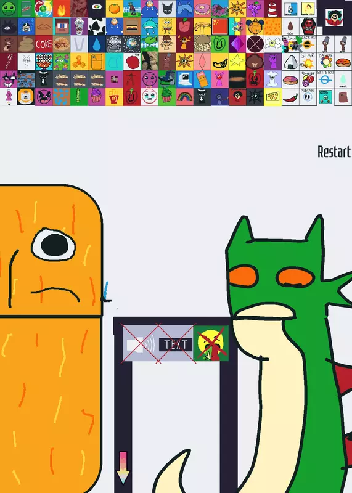Choose the rainbow icon
Image resolution: width=352 pixels, height=493 pixels.
click(185, 97)
